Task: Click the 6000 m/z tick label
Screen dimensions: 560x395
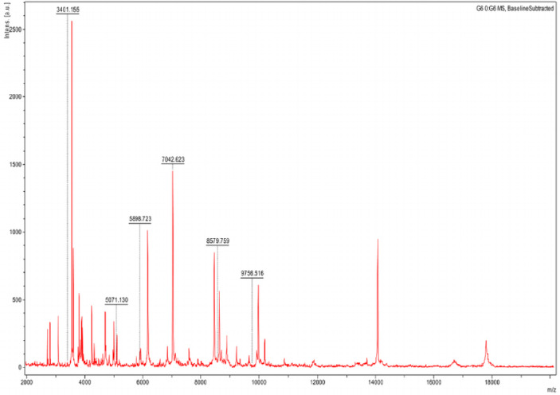Action: pyautogui.click(x=143, y=382)
